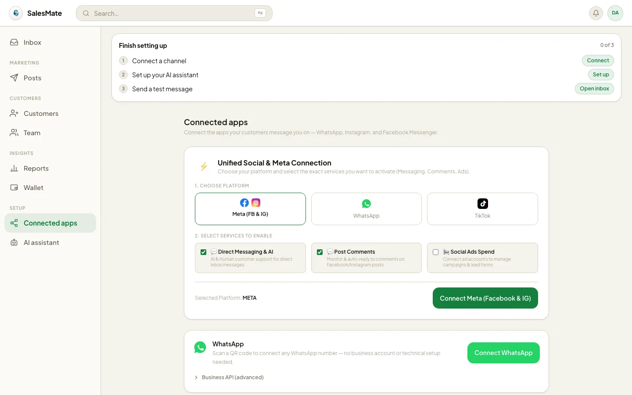Open the Customers page
The image size is (632, 395).
[50, 113]
